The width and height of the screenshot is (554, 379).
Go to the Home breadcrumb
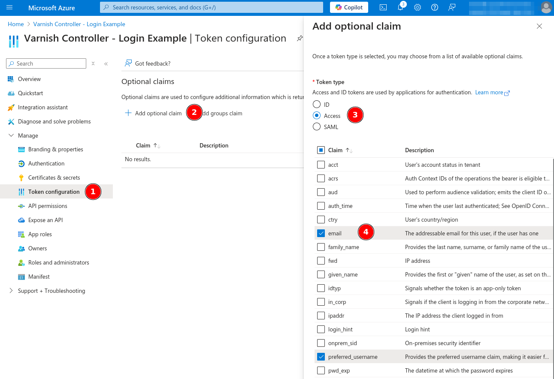pyautogui.click(x=16, y=24)
